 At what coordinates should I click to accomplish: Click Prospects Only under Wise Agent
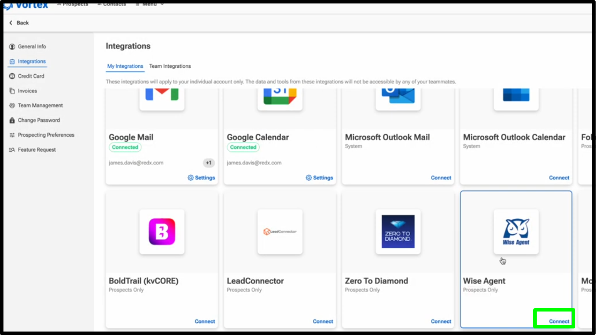[x=480, y=290]
